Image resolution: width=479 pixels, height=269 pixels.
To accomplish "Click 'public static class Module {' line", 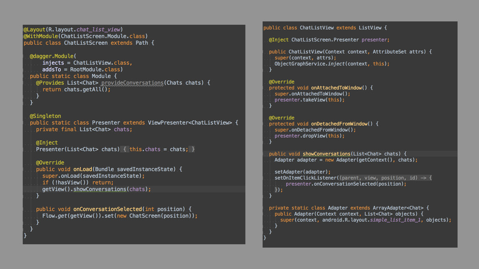I will point(73,76).
